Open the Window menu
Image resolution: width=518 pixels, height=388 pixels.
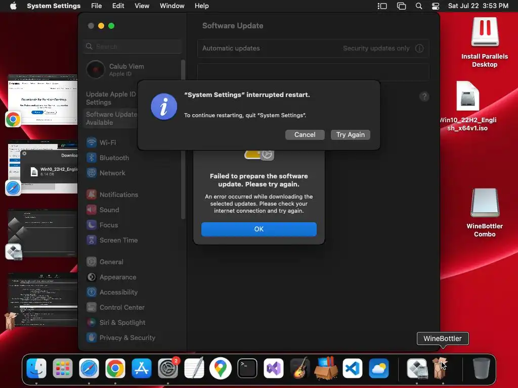point(172,6)
